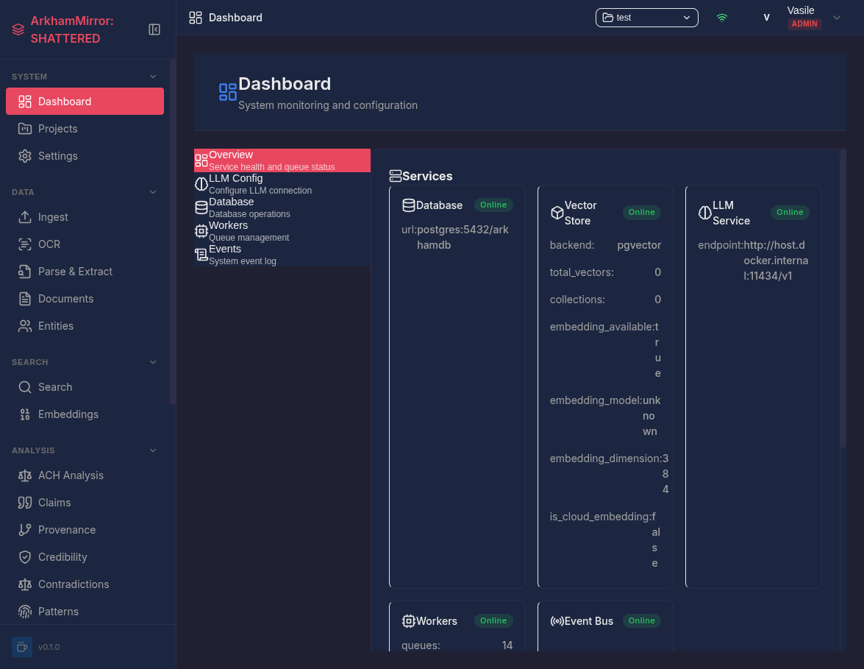Click the v0.1.0 version text
The image size is (864, 669).
pyautogui.click(x=49, y=647)
